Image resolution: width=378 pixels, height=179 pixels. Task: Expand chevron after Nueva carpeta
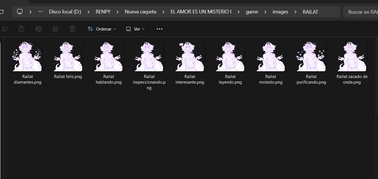(163, 12)
